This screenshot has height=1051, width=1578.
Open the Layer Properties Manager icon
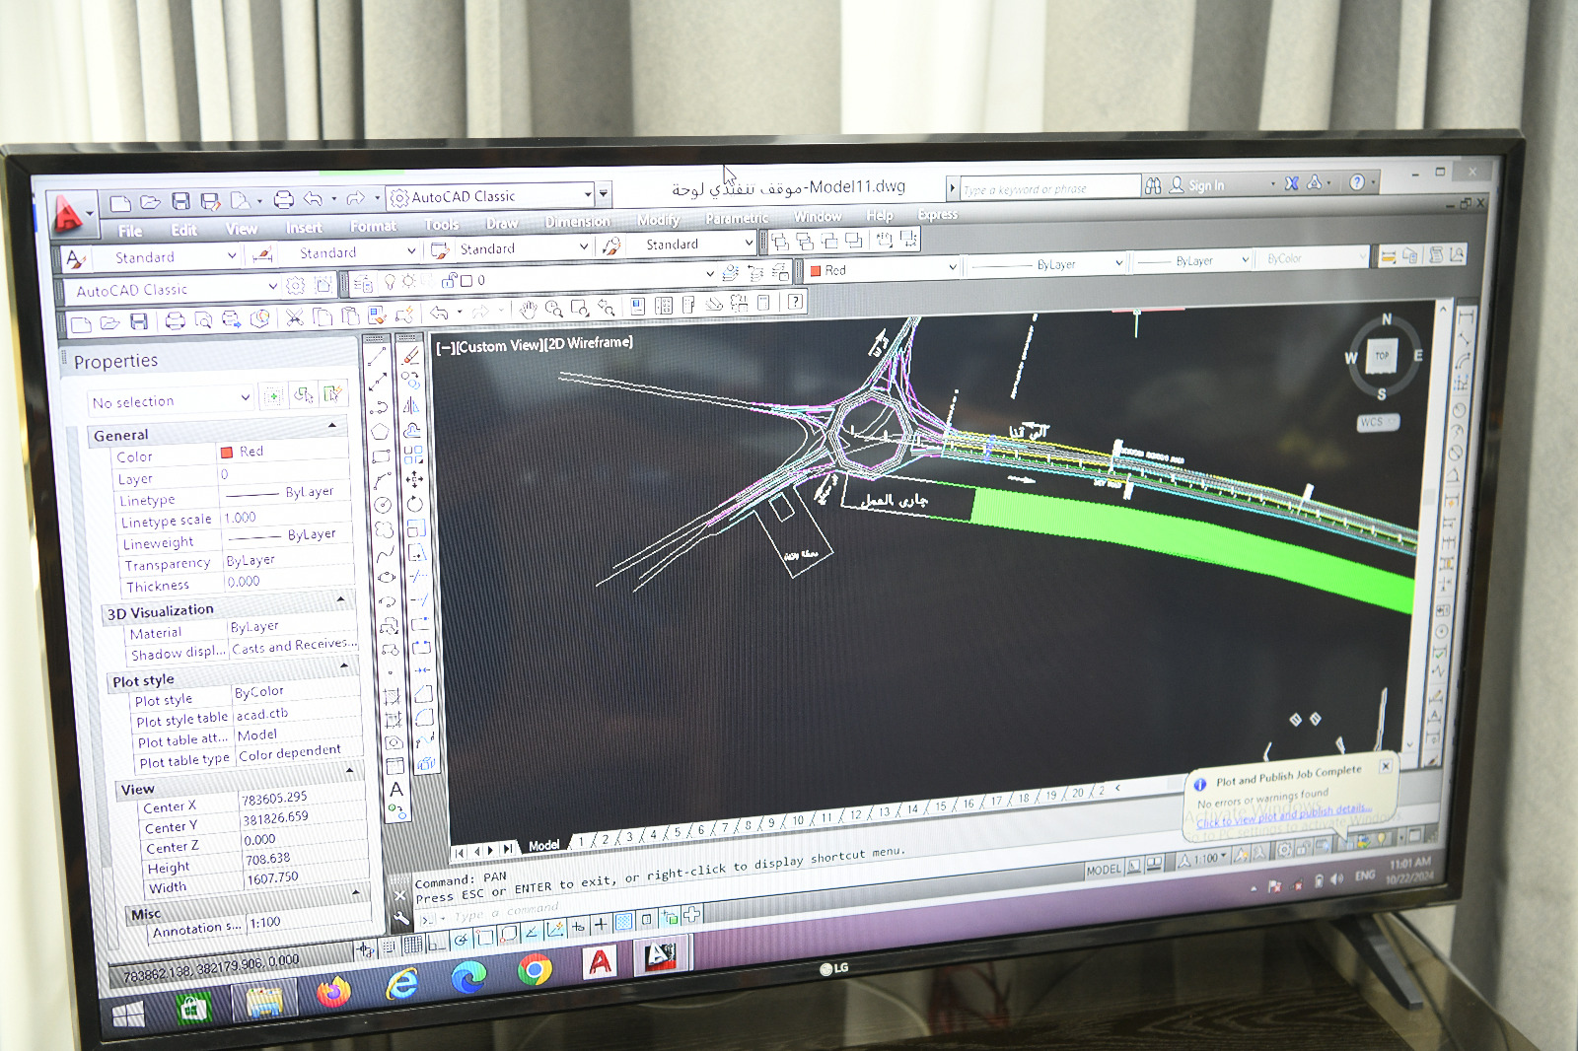pyautogui.click(x=362, y=284)
